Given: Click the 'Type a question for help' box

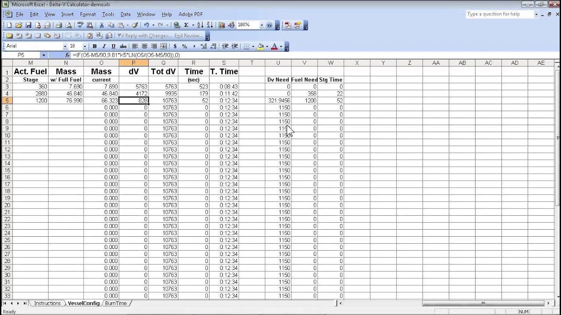Looking at the screenshot, I should coord(500,14).
